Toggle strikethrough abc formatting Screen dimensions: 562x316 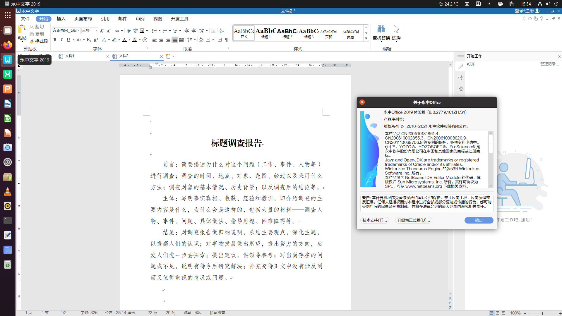click(x=79, y=40)
